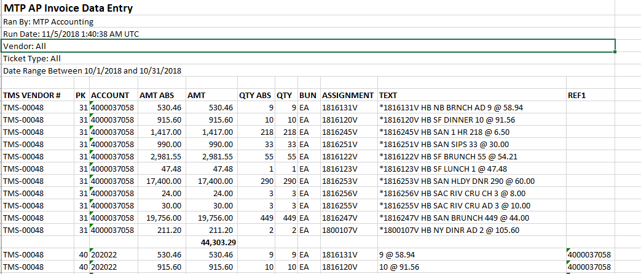
Task: Select the Run Date cell
Action: coord(71,34)
